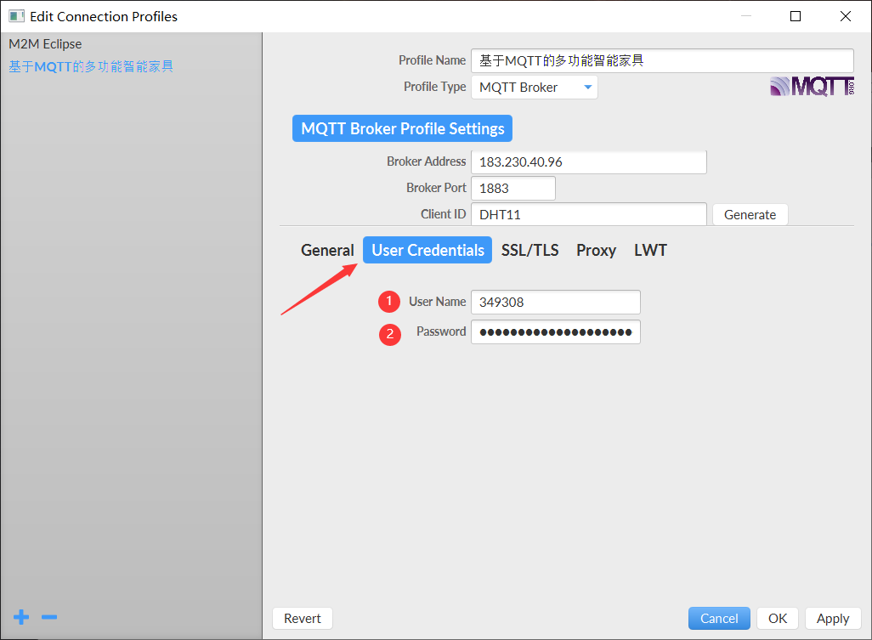This screenshot has width=872, height=640.
Task: Open the LWT tab
Action: [x=650, y=250]
